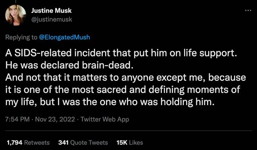Click Justine Musk's profile avatar photo

[x=15, y=15]
